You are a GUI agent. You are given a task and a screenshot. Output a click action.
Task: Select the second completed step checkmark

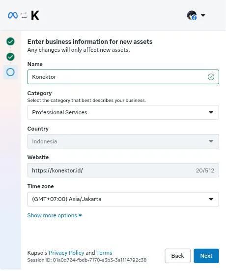10,57
